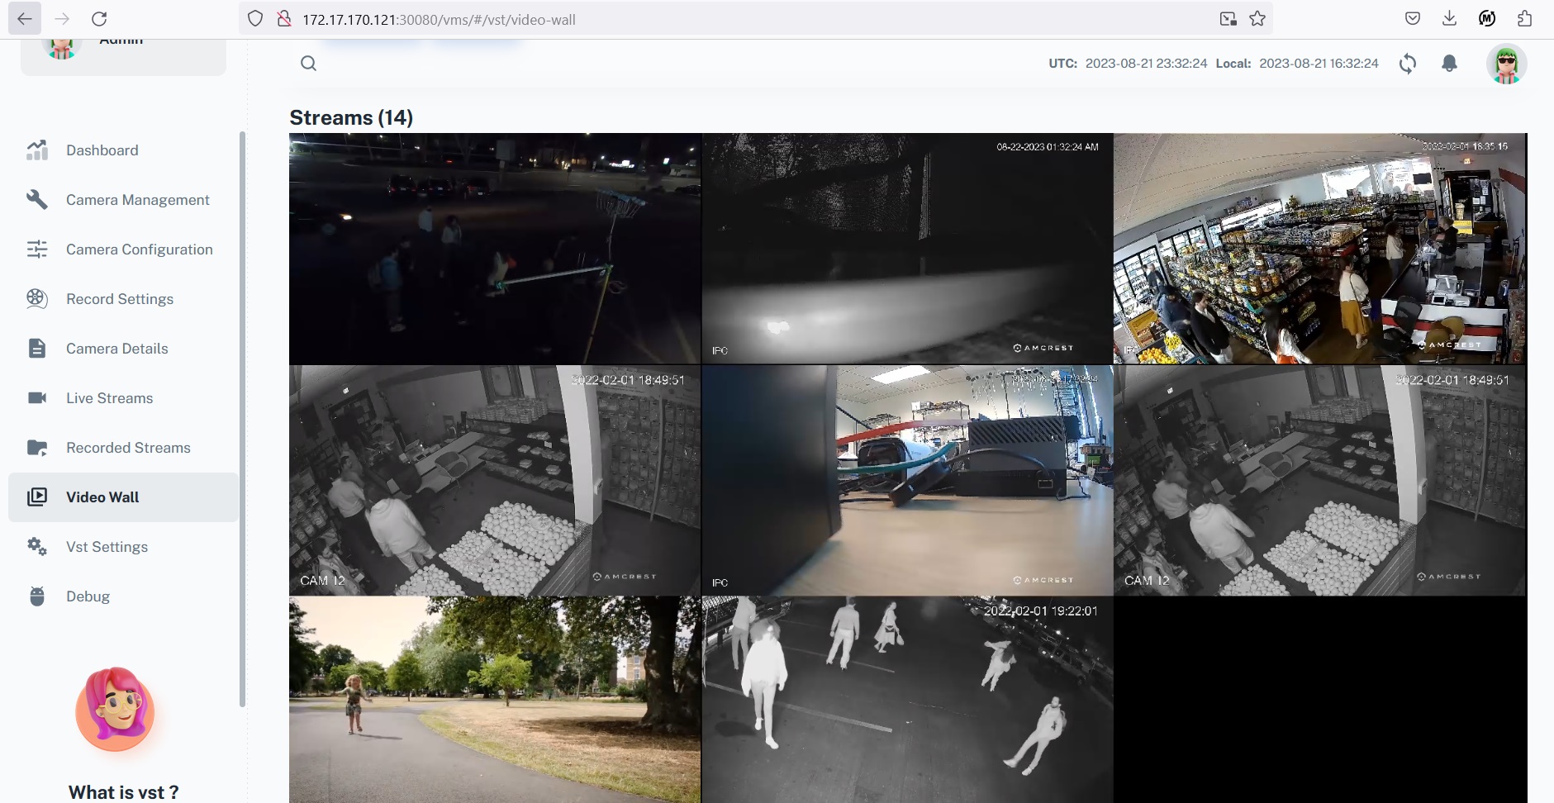Click the notification bell icon
This screenshot has width=1554, height=803.
coord(1452,64)
